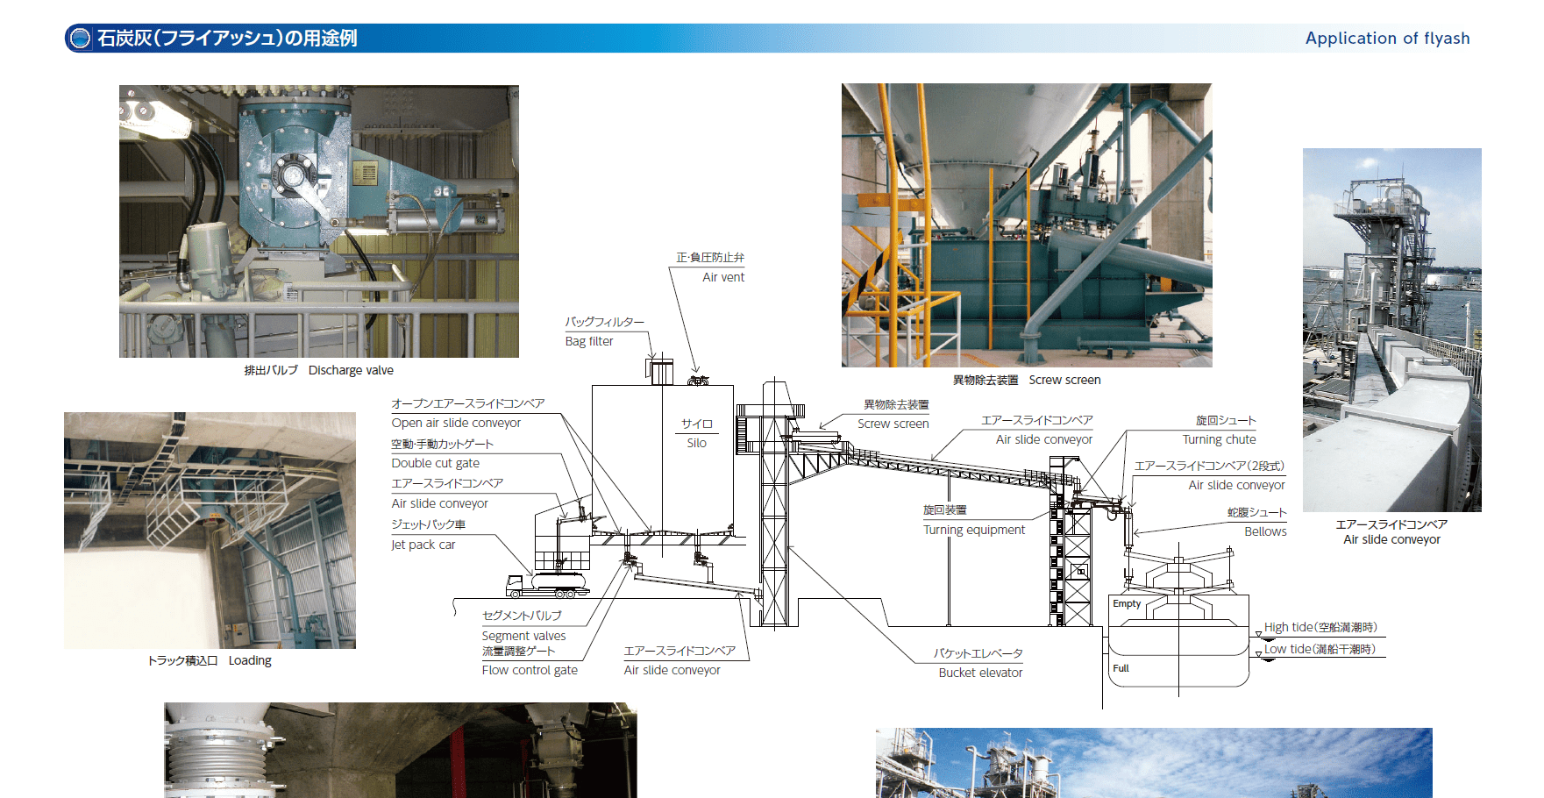The image size is (1544, 798).
Task: Click the 'Low tide(満船干潮時)' label
Action: coord(1320,649)
